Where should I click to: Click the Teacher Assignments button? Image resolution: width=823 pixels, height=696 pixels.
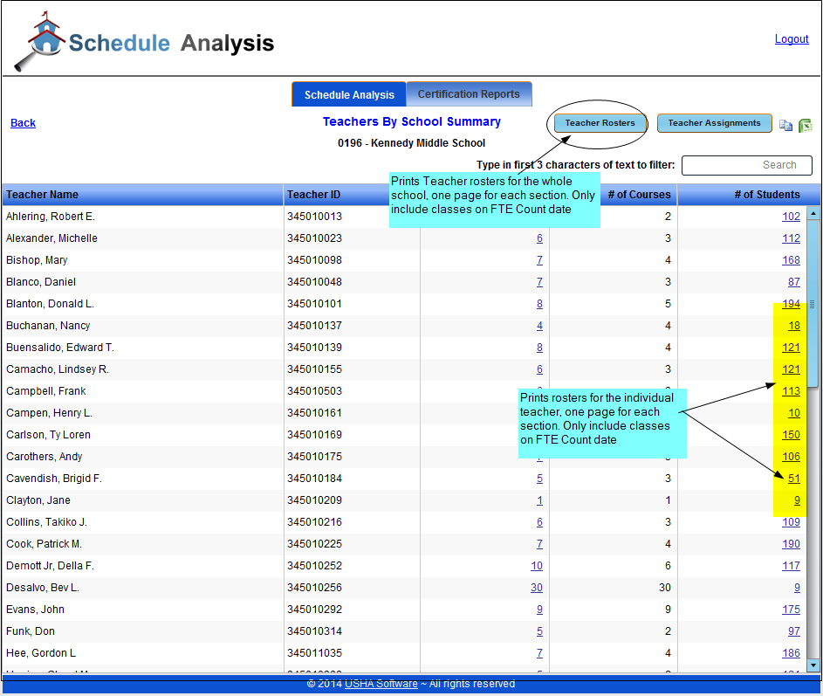(x=714, y=123)
